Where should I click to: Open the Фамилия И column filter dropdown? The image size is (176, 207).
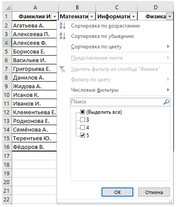pos(55,16)
